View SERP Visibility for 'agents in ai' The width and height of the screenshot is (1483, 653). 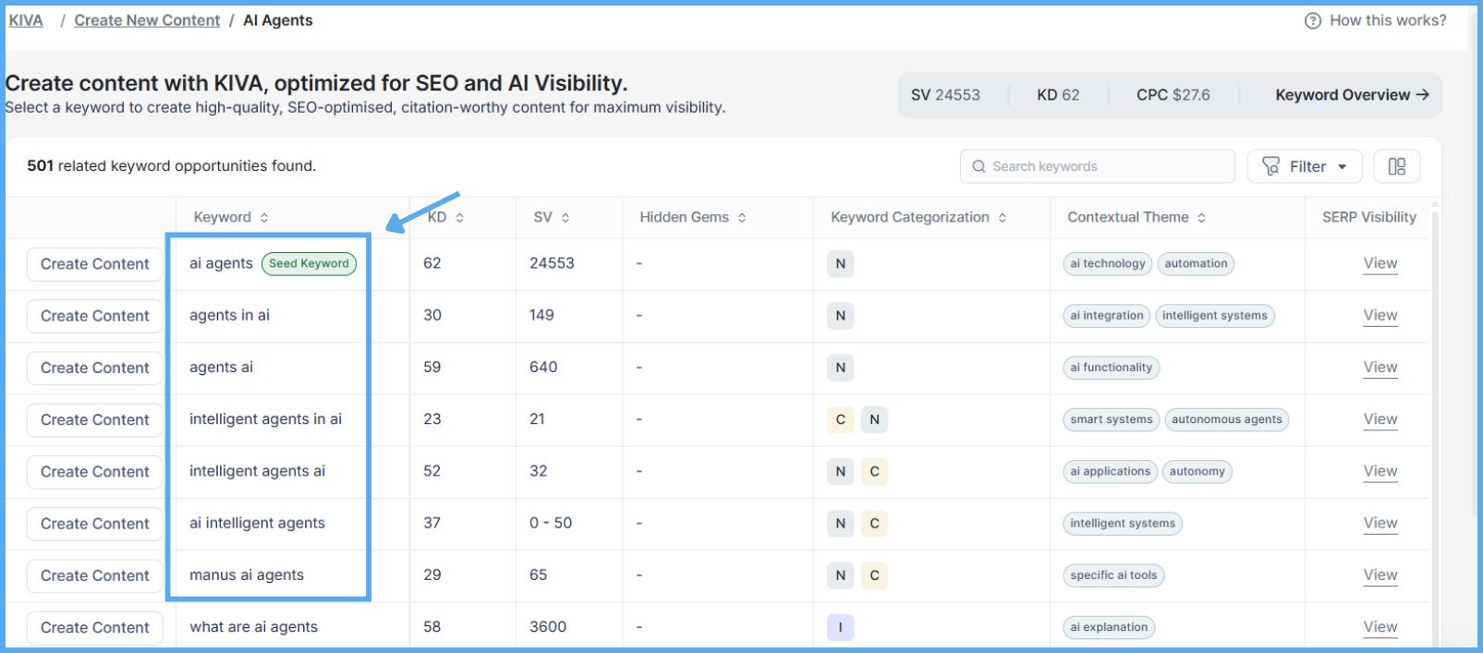click(x=1380, y=316)
